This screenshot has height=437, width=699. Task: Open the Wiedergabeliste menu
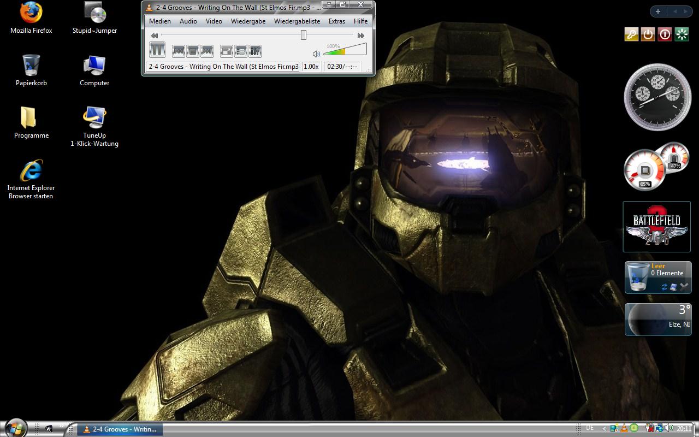click(297, 21)
